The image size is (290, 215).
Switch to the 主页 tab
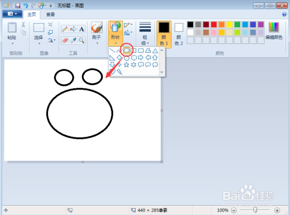tap(32, 14)
